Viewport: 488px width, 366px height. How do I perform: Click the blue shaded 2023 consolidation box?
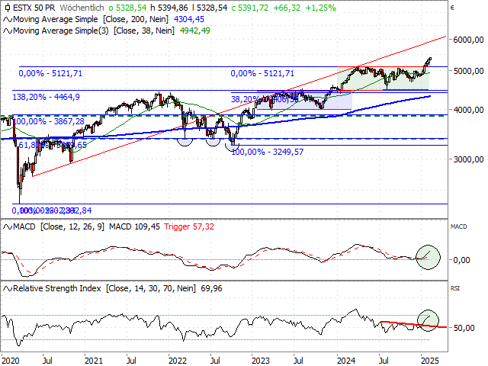pyautogui.click(x=303, y=100)
